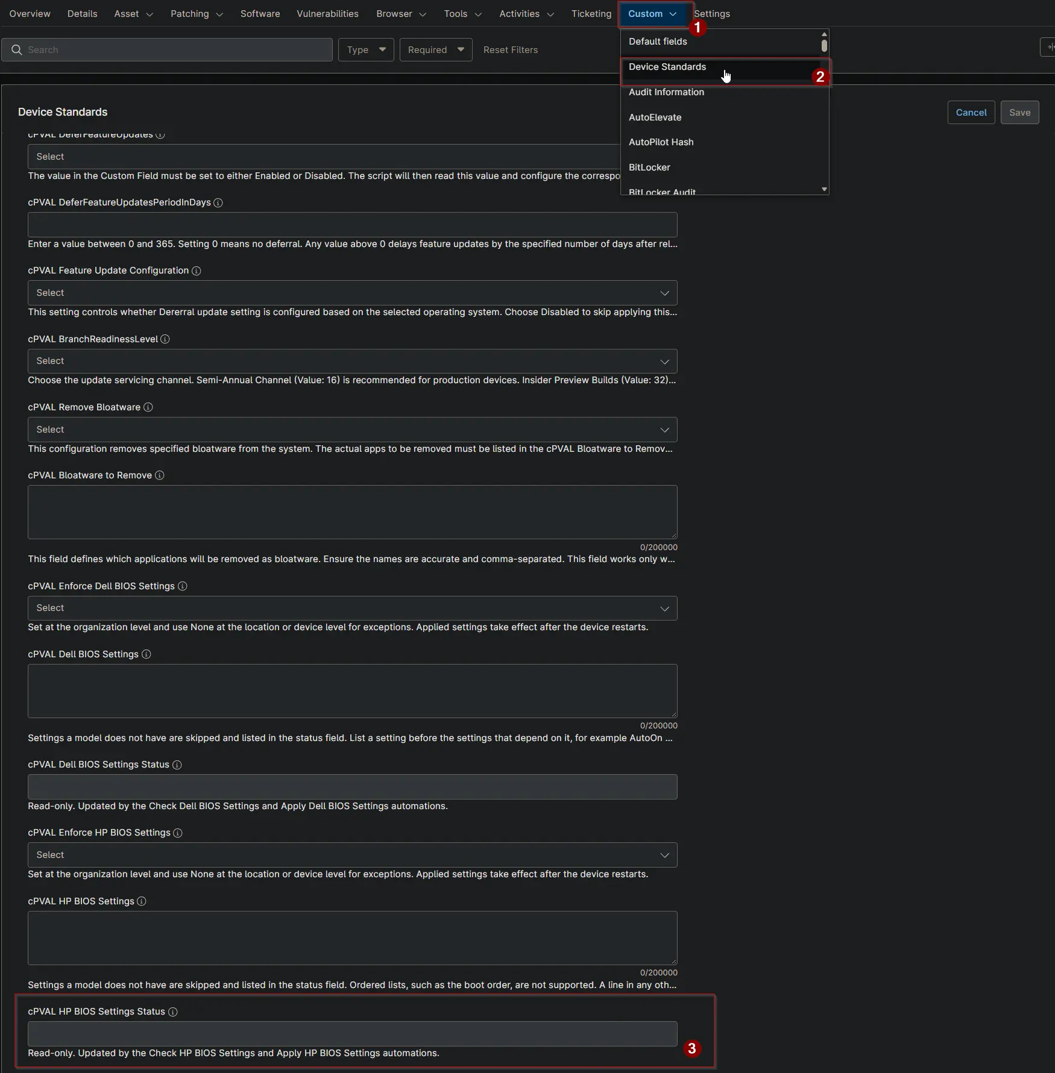This screenshot has width=1055, height=1073.
Task: Open the Custom tab menu
Action: (652, 14)
